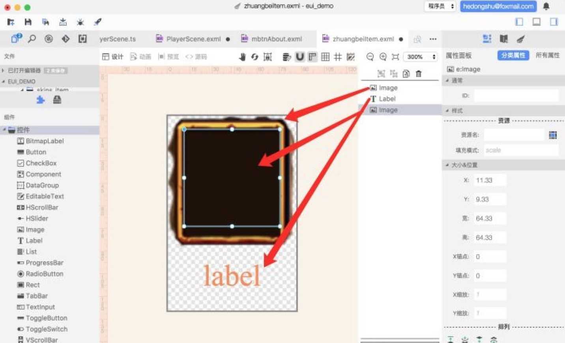
Task: Click the debug bug icon
Action: (80, 22)
